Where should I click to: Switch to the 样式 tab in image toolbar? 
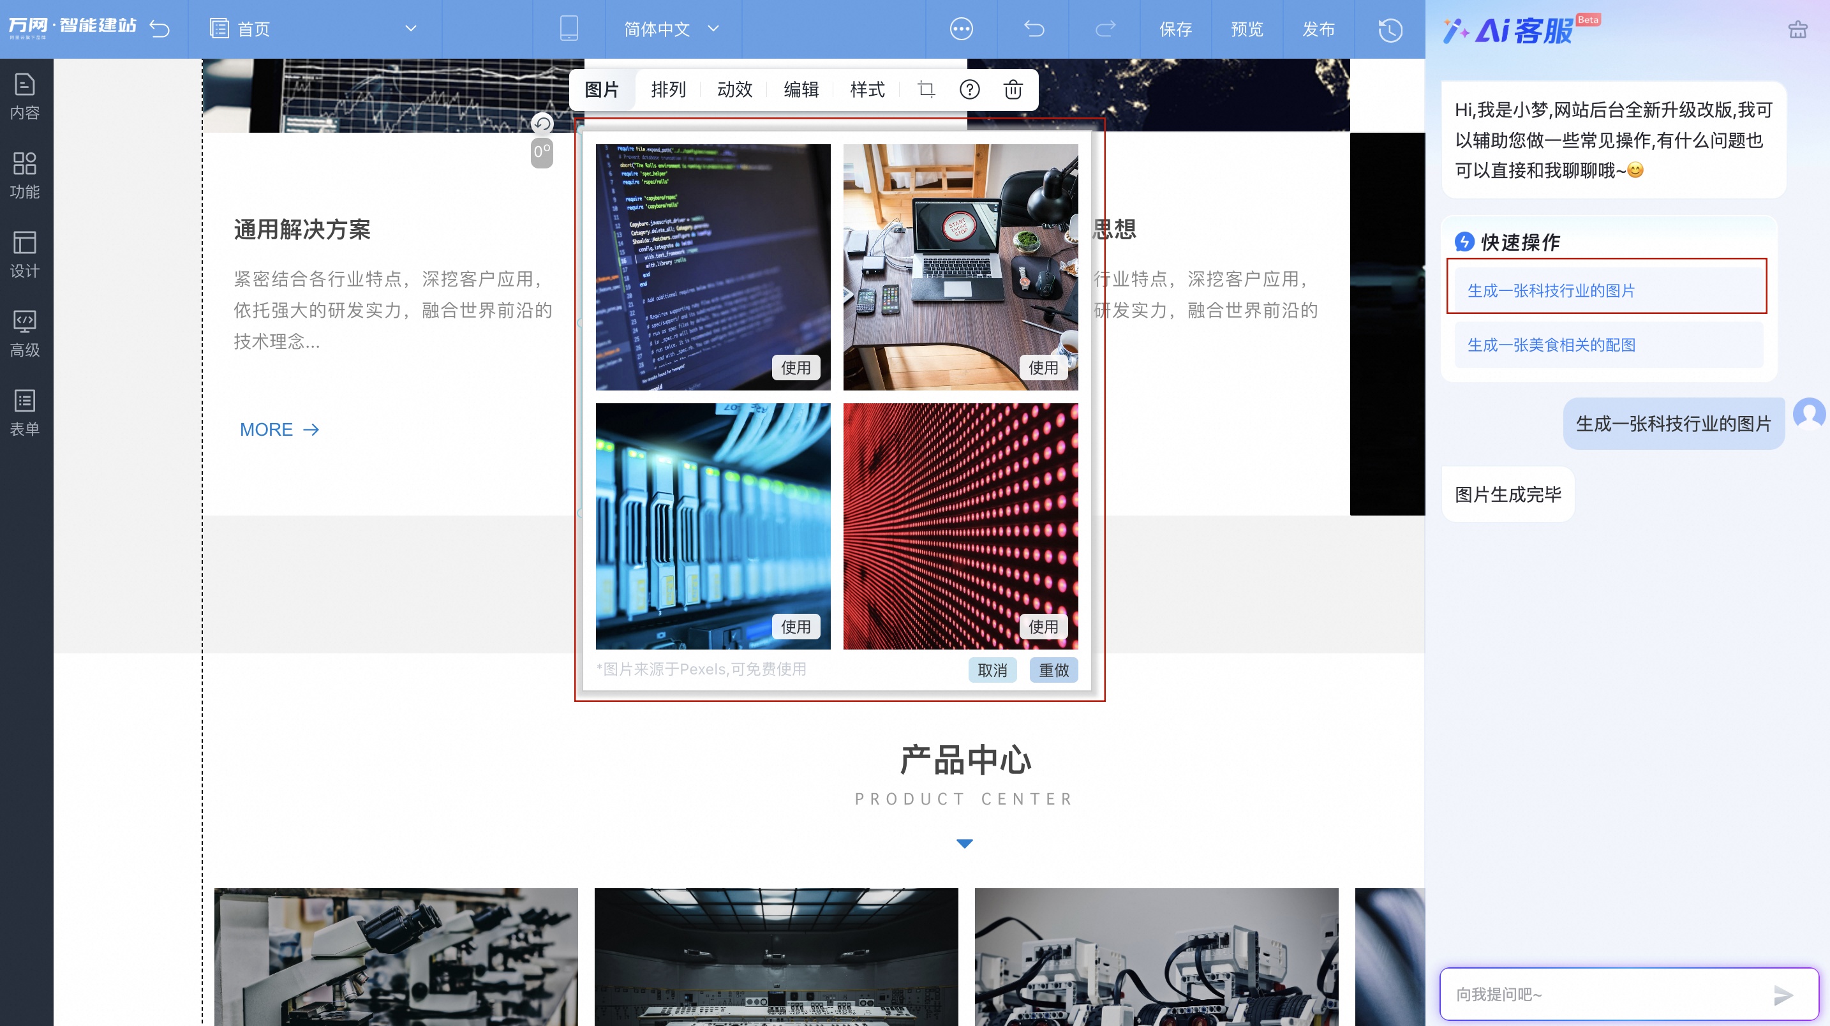pos(866,89)
